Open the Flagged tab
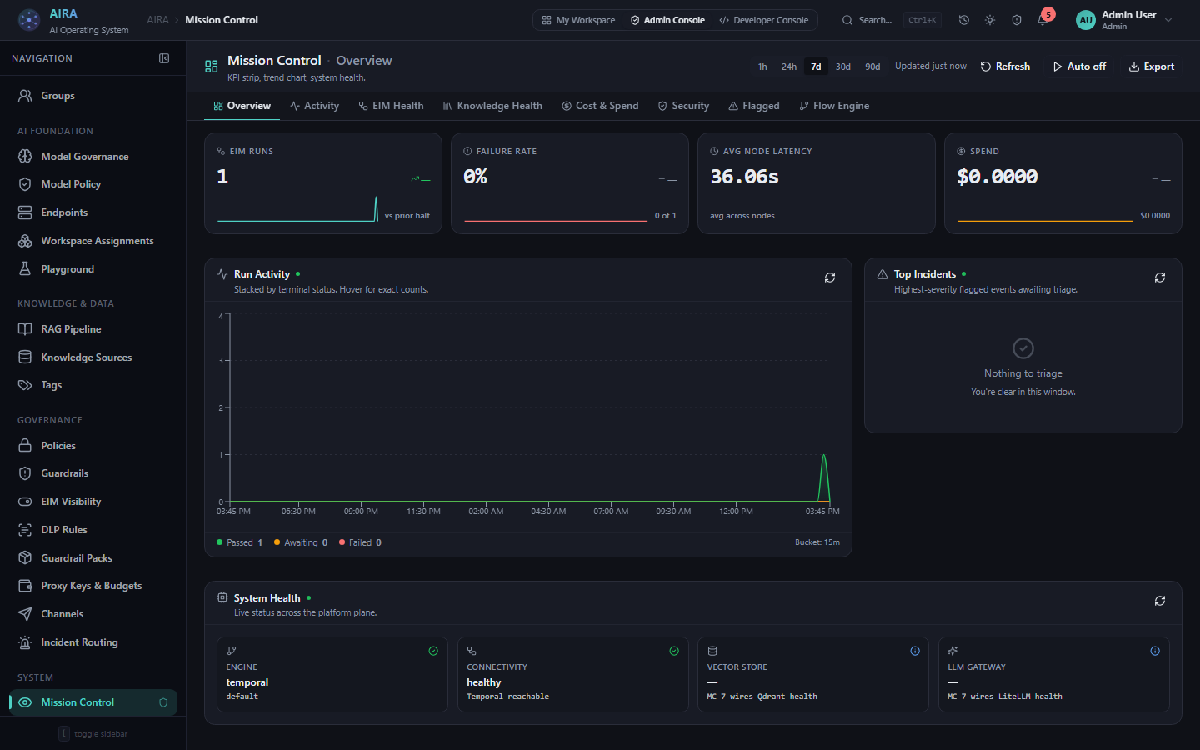The image size is (1200, 750). [x=754, y=106]
